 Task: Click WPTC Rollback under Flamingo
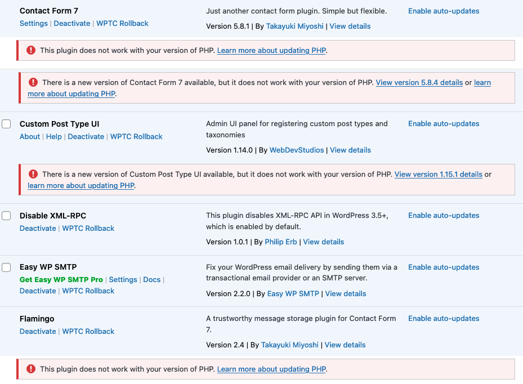point(88,331)
